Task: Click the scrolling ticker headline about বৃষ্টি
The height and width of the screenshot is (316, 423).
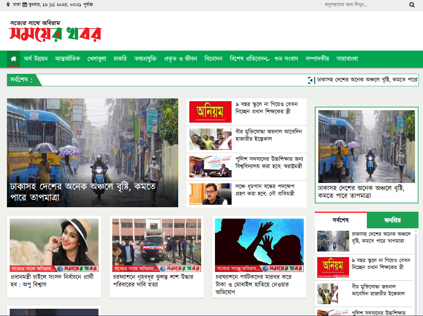Action: pyautogui.click(x=367, y=80)
